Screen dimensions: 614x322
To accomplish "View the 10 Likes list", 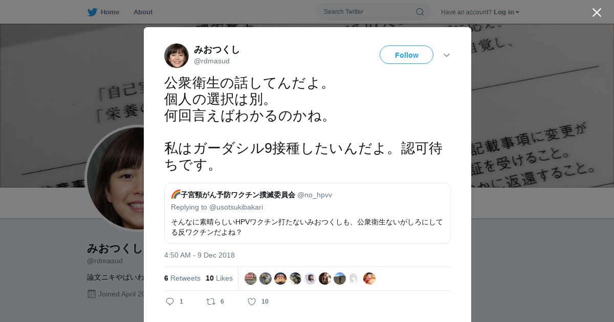I will click(219, 278).
